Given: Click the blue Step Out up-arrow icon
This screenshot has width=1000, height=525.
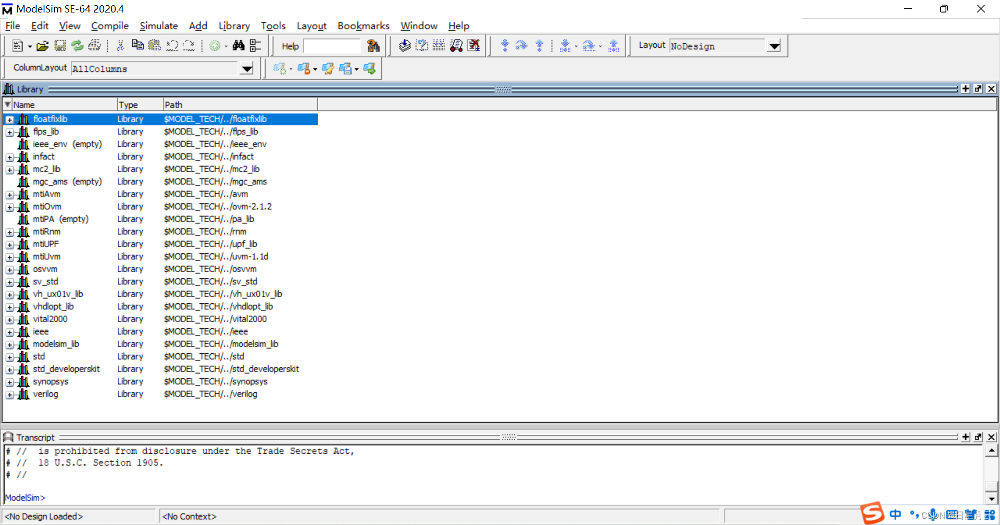Looking at the screenshot, I should pos(540,46).
